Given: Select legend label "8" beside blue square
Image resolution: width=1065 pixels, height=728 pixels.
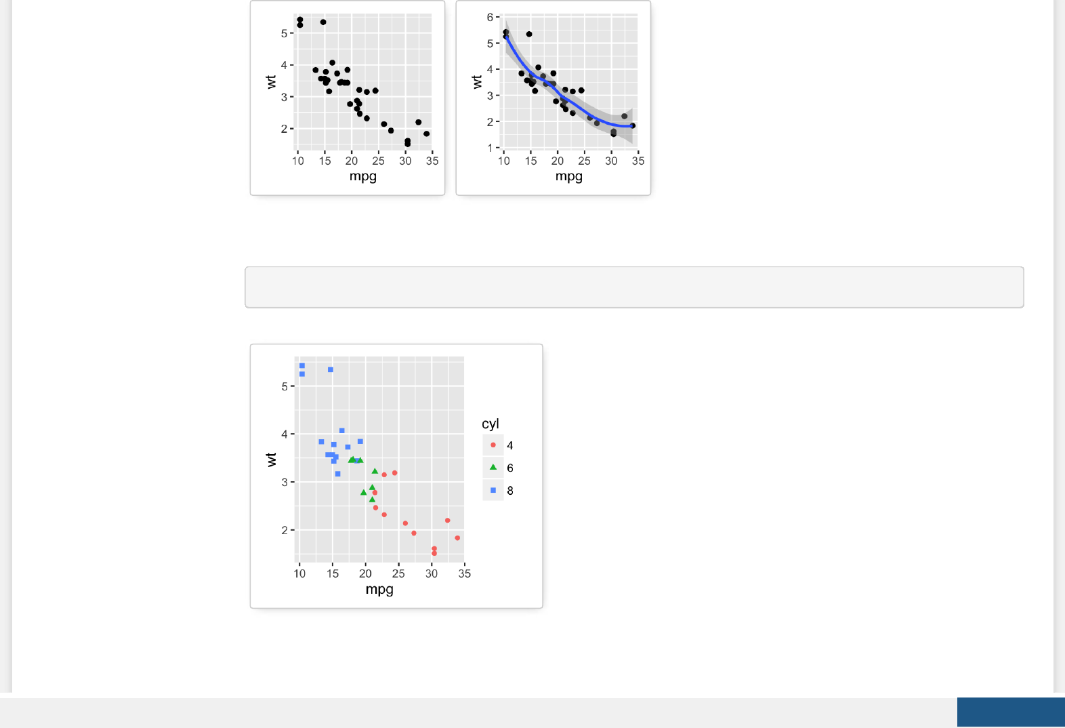Looking at the screenshot, I should [x=510, y=490].
